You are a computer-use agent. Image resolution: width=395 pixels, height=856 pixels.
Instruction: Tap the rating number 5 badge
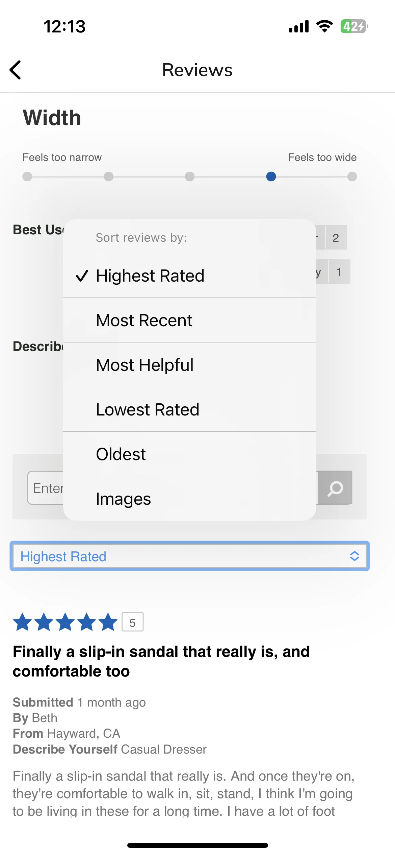tap(132, 622)
